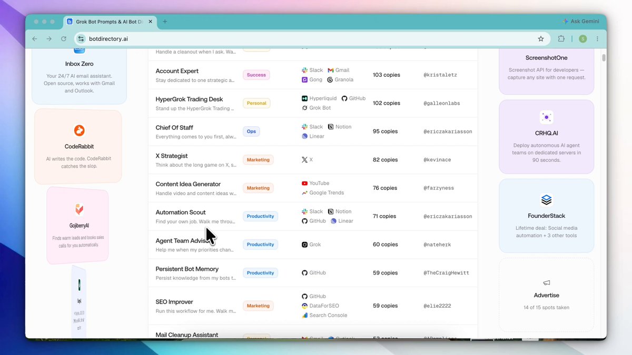Reload the page with refresh icon

64,39
